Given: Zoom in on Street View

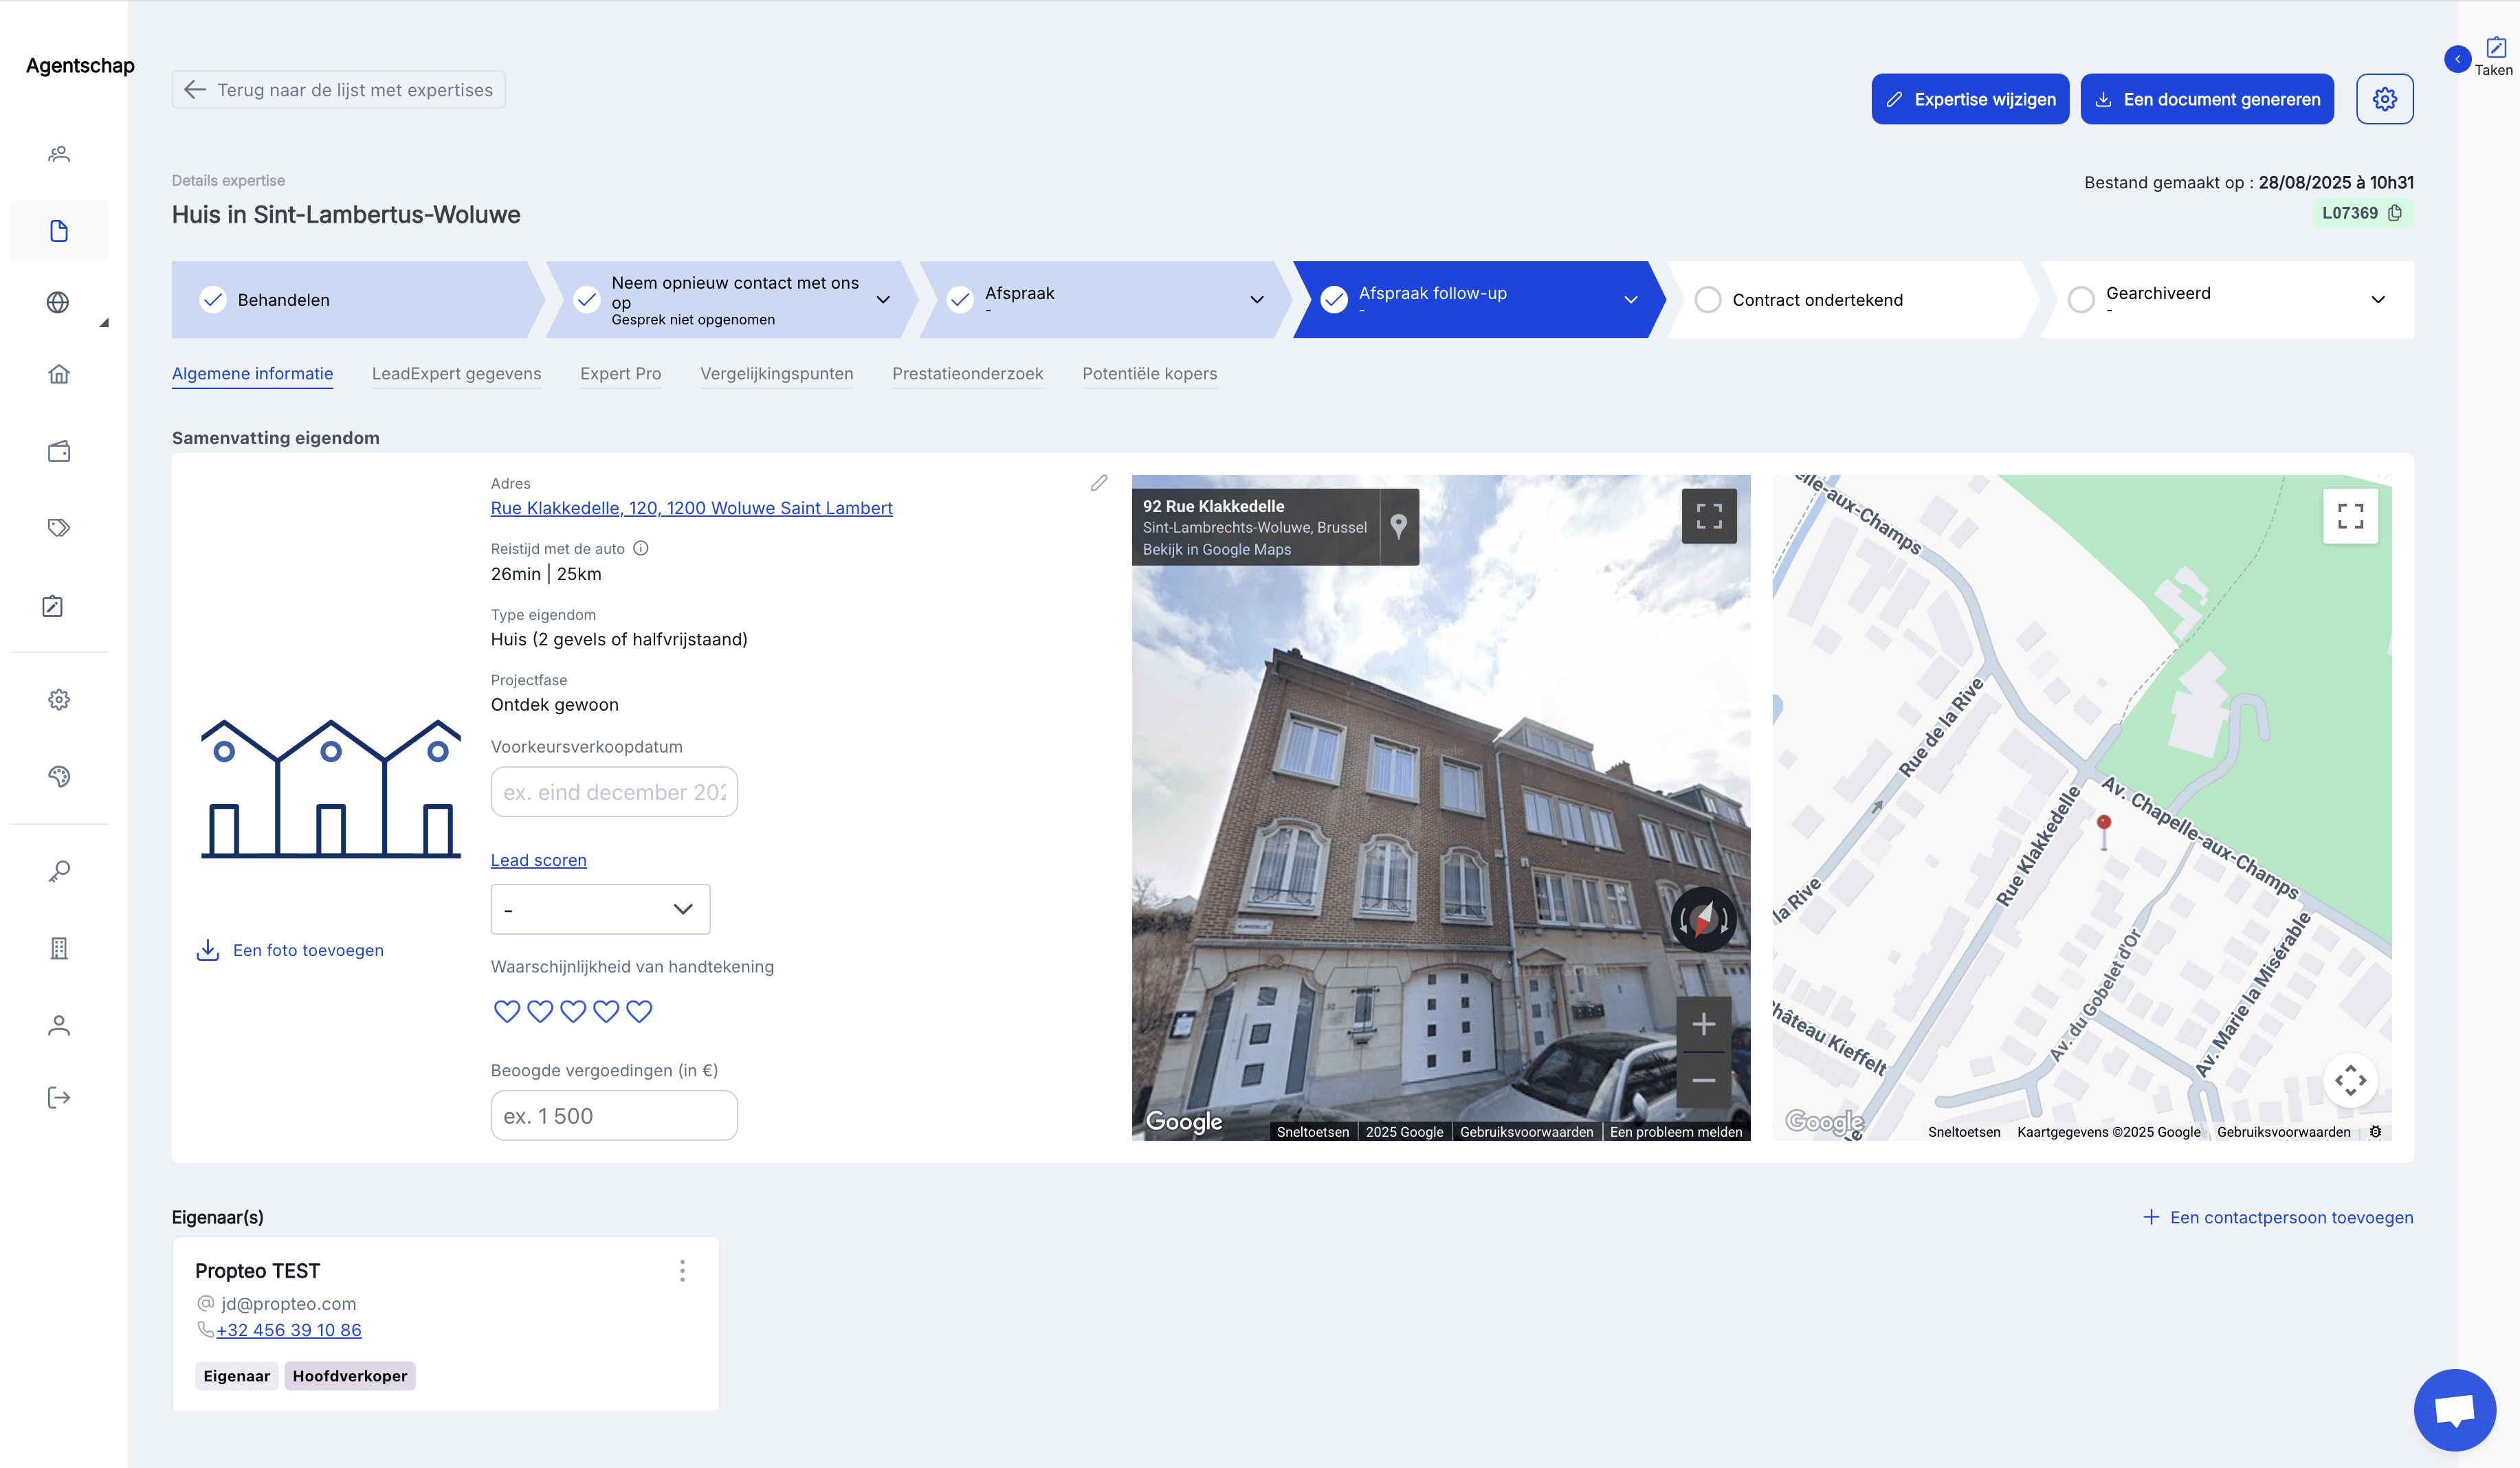Looking at the screenshot, I should point(1704,1024).
